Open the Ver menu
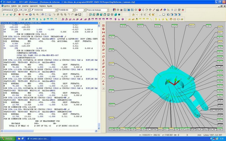 [x=19, y=6]
